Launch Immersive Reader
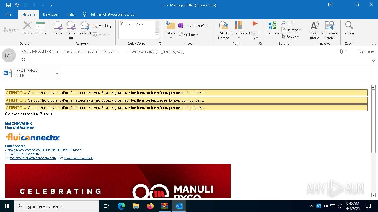 click(329, 30)
